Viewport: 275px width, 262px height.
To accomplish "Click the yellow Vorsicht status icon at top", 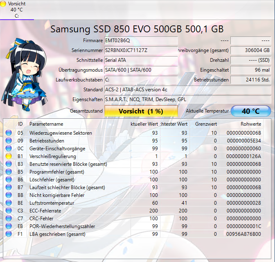I will click(3, 4).
